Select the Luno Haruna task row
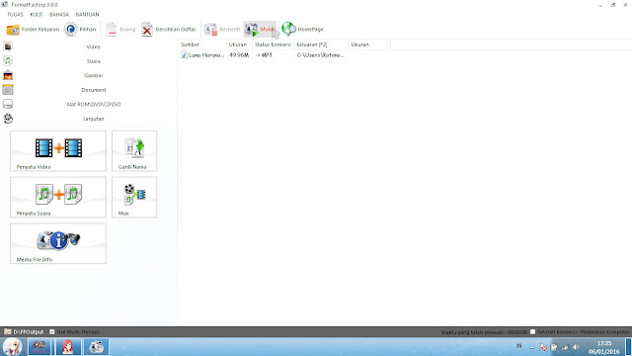Screen dimensions: 632x356 click(284, 55)
